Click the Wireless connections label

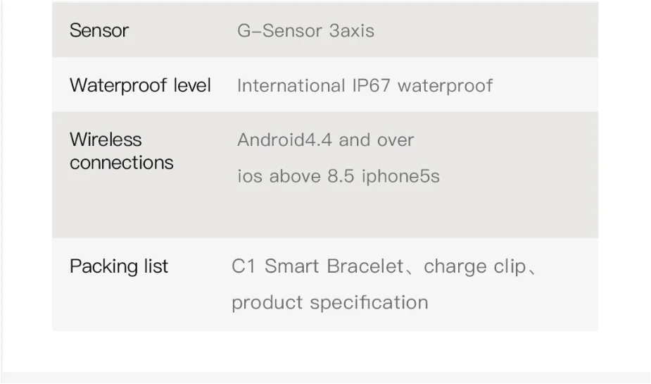(x=122, y=151)
